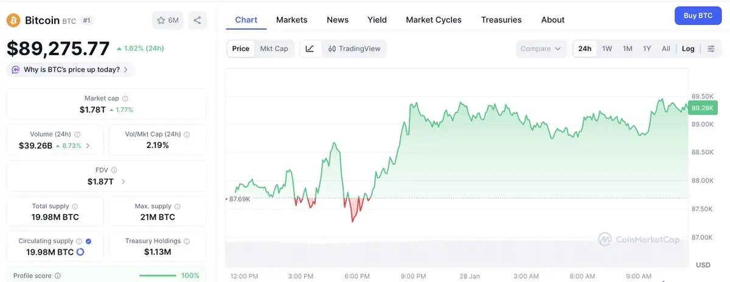Click info icon beside Market cap
This screenshot has width=730, height=282.
(125, 98)
